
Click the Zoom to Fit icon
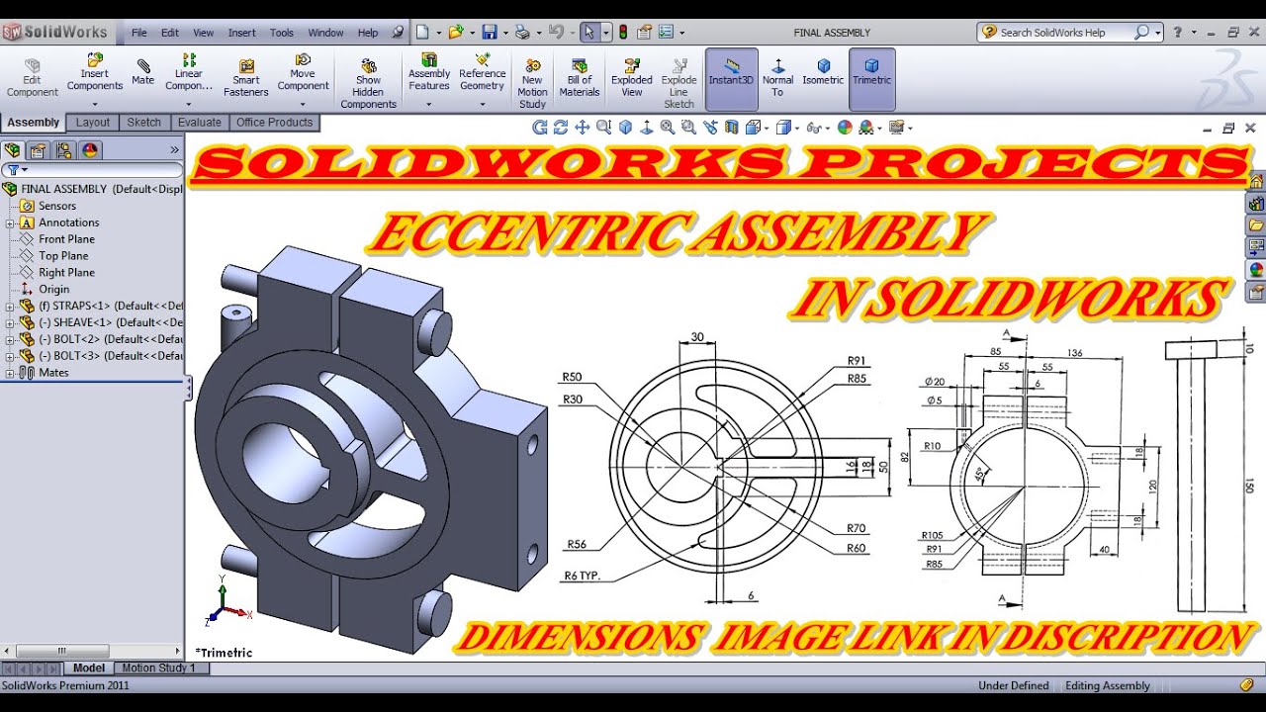pos(668,127)
